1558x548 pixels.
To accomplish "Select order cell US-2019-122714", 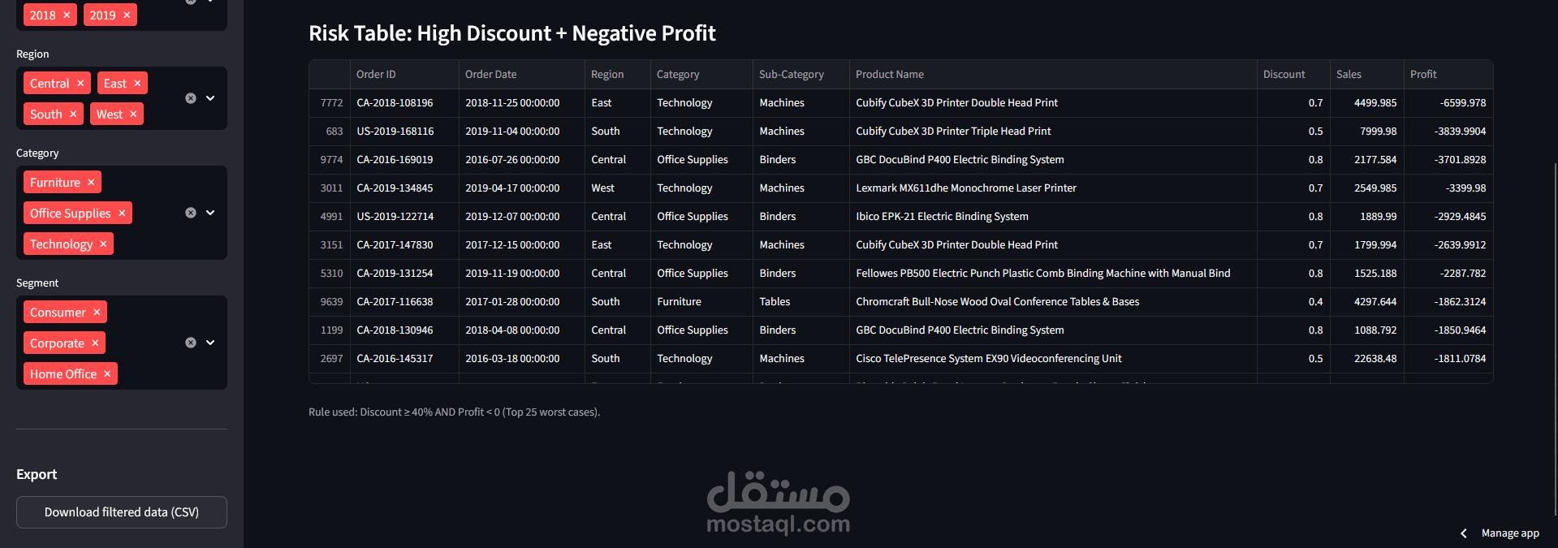I will click(404, 217).
